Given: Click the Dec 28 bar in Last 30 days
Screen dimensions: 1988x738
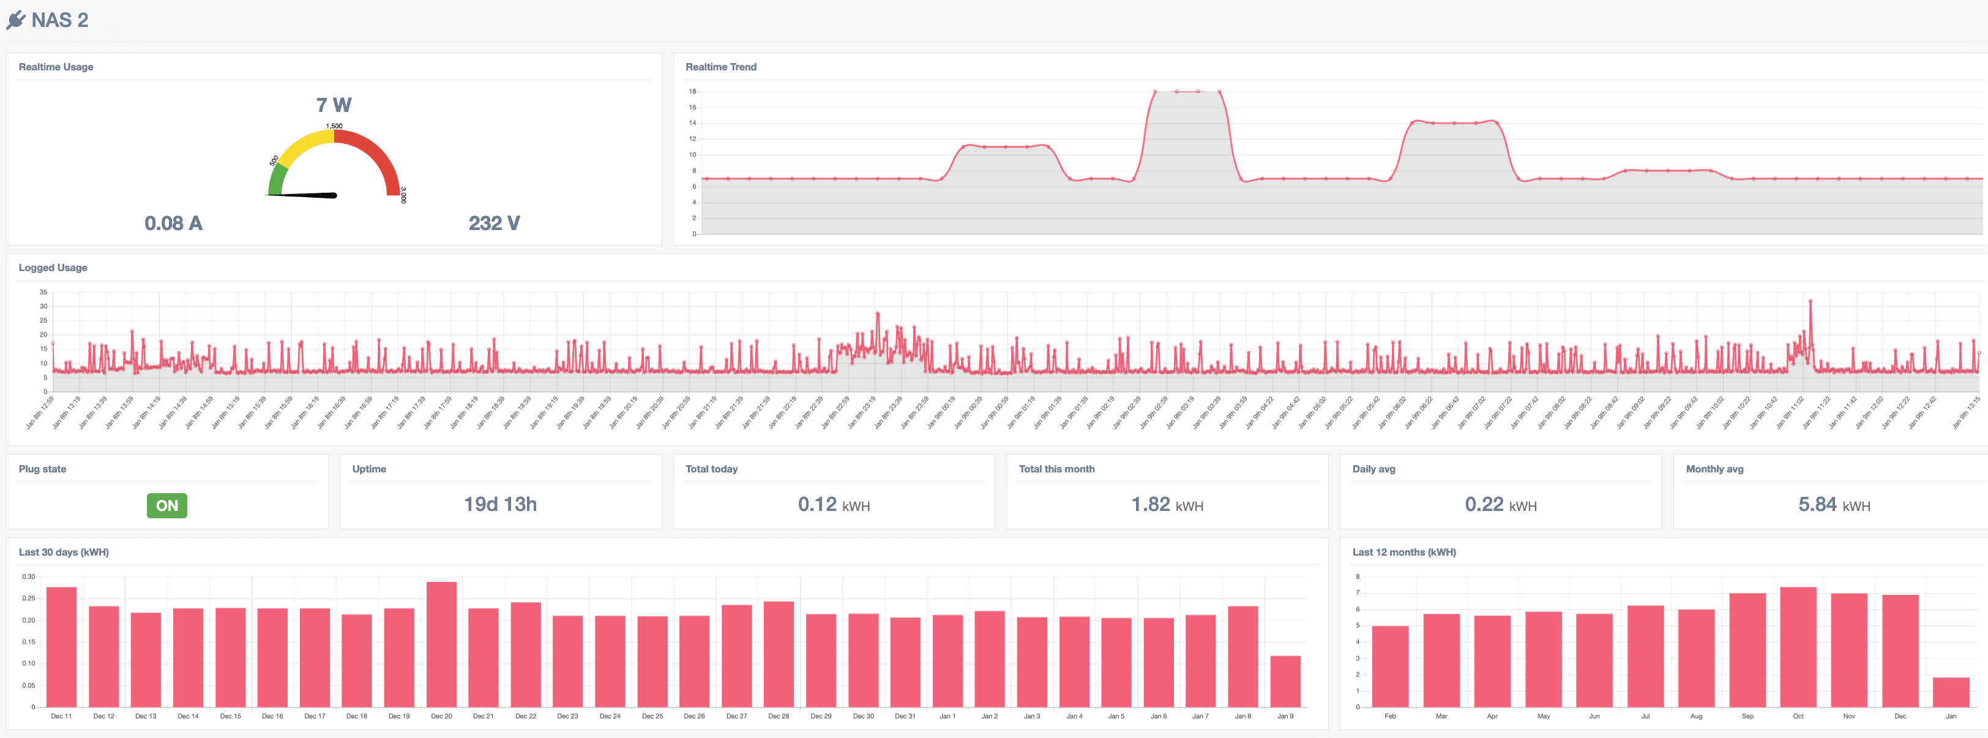Looking at the screenshot, I should point(779,654).
